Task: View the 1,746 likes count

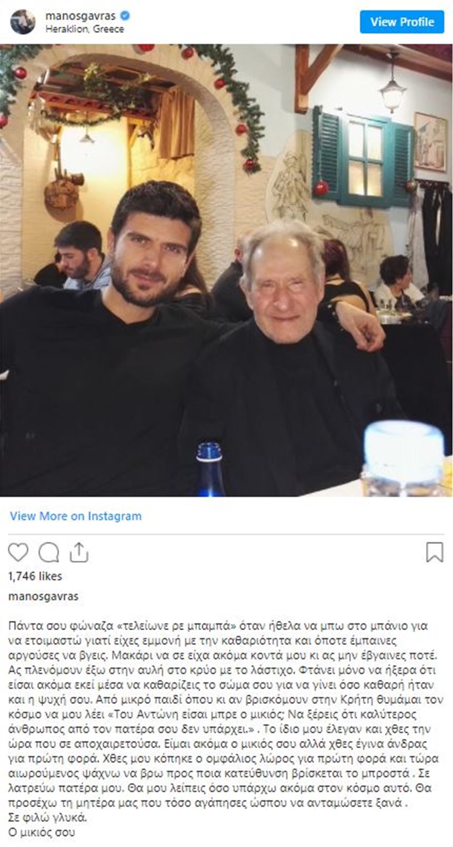Action: coord(35,576)
